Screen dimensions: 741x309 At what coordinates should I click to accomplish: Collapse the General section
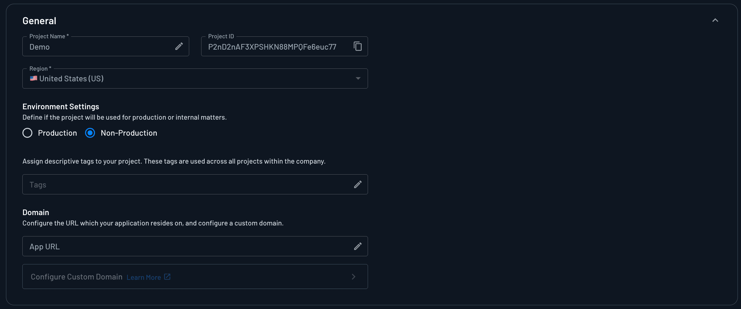[715, 20]
